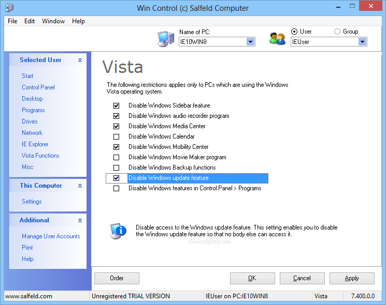
Task: Click IEUser on PC:IE10WIN8 status text
Action: coord(237,296)
